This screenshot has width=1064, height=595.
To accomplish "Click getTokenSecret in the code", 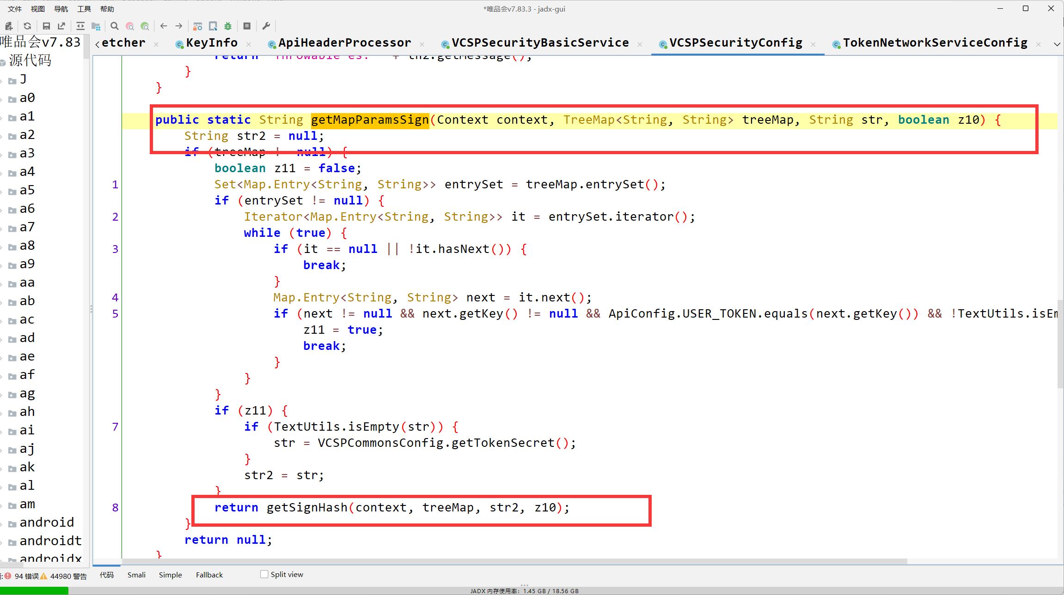I will point(503,443).
